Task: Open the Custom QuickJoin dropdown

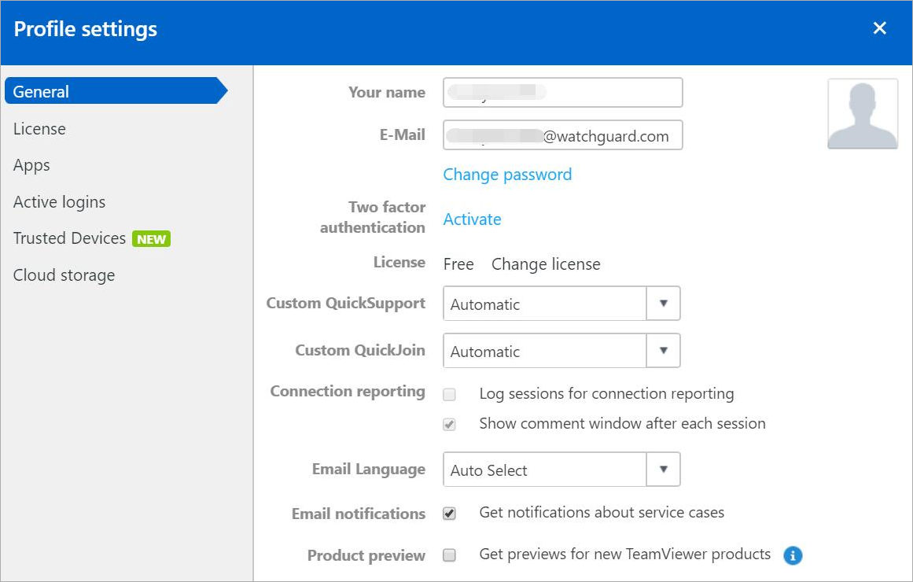Action: tap(664, 351)
